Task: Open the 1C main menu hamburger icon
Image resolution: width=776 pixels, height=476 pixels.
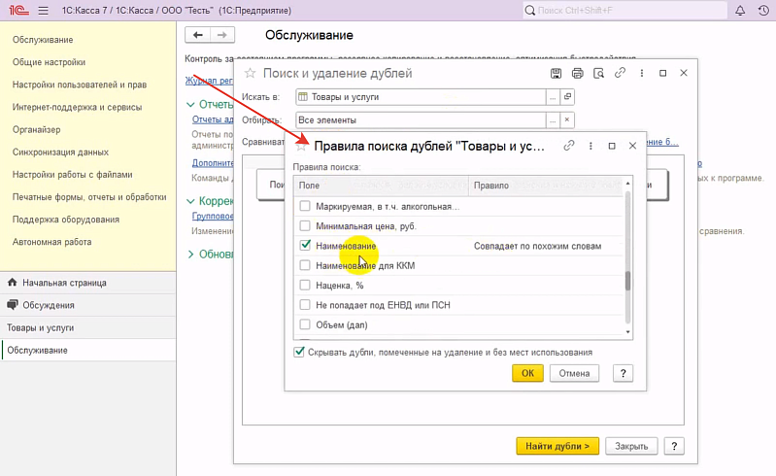Action: click(43, 11)
